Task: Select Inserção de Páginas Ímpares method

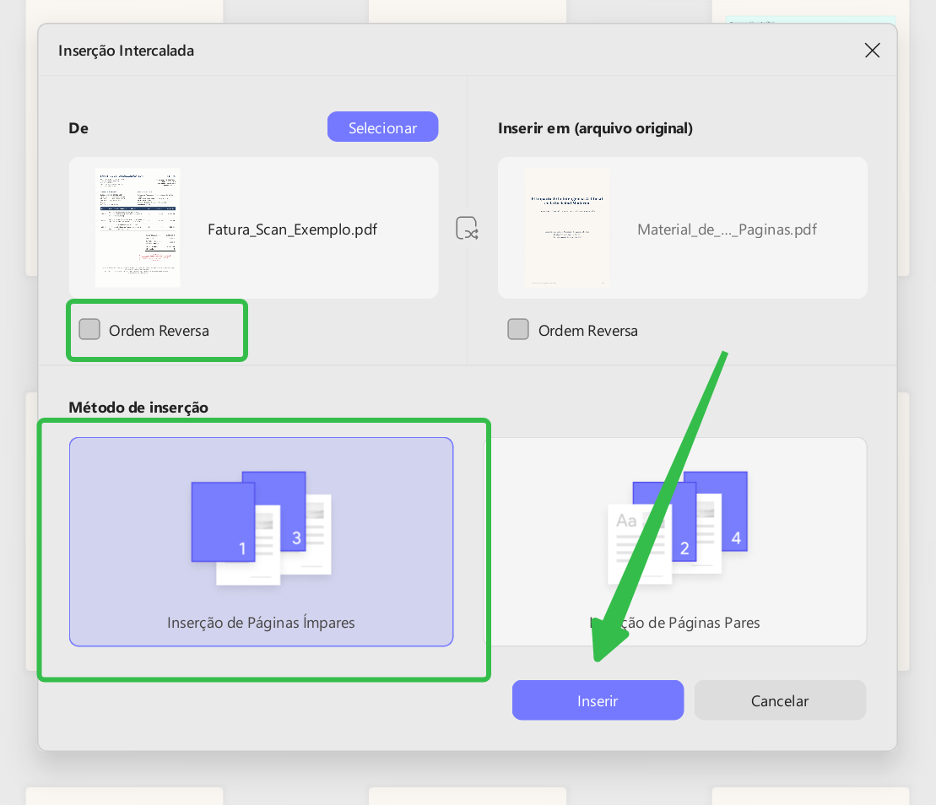Action: (261, 542)
